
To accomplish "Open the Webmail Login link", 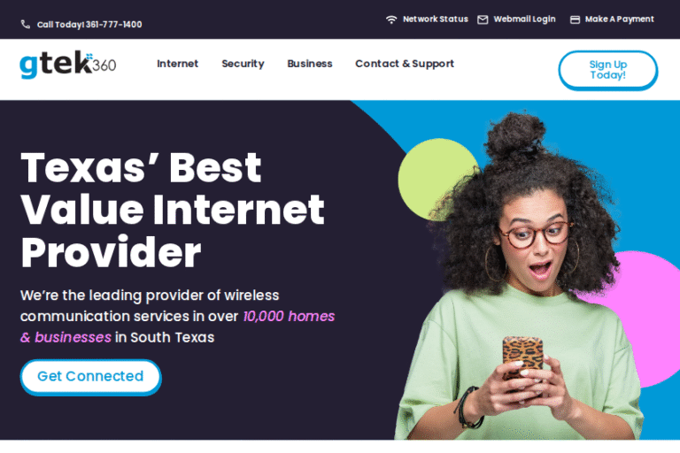I will click(x=524, y=19).
